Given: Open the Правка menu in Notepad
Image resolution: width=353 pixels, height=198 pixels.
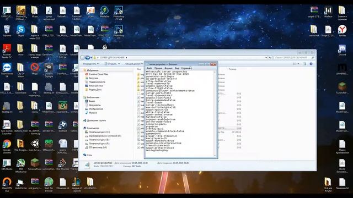Looking at the screenshot, I should tap(158, 68).
